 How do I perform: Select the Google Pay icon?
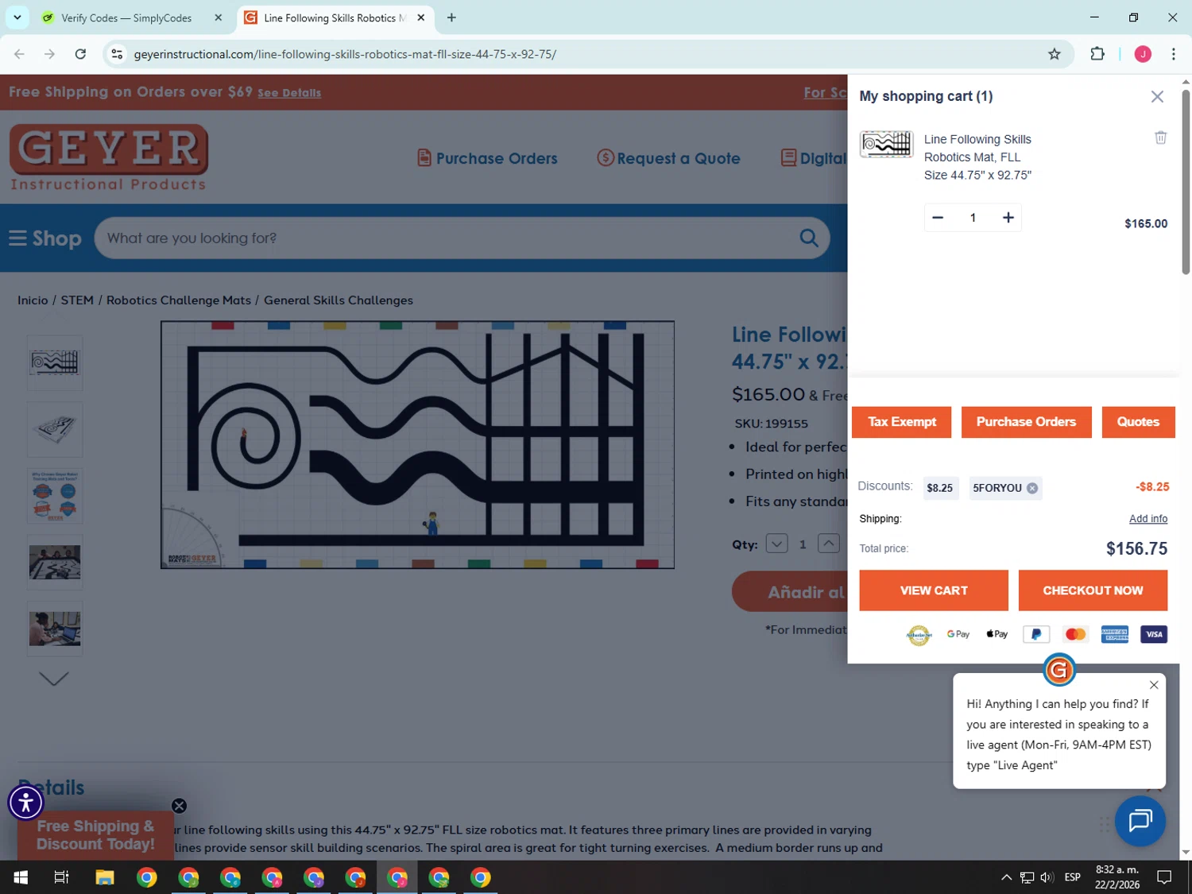coord(958,634)
